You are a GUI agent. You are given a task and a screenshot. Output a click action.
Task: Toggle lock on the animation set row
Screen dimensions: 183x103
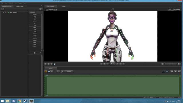(x=7, y=12)
